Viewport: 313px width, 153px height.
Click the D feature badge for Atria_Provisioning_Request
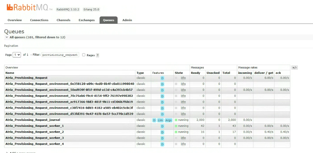(x=162, y=78)
